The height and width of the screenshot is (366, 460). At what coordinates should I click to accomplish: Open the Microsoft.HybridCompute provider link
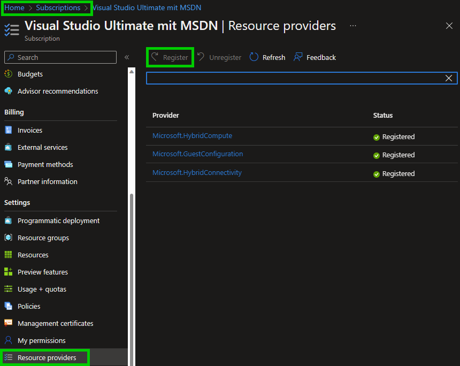pyautogui.click(x=192, y=135)
